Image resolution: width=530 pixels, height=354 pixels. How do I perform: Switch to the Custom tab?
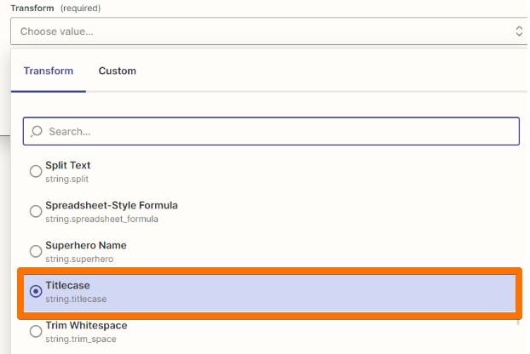tap(118, 71)
